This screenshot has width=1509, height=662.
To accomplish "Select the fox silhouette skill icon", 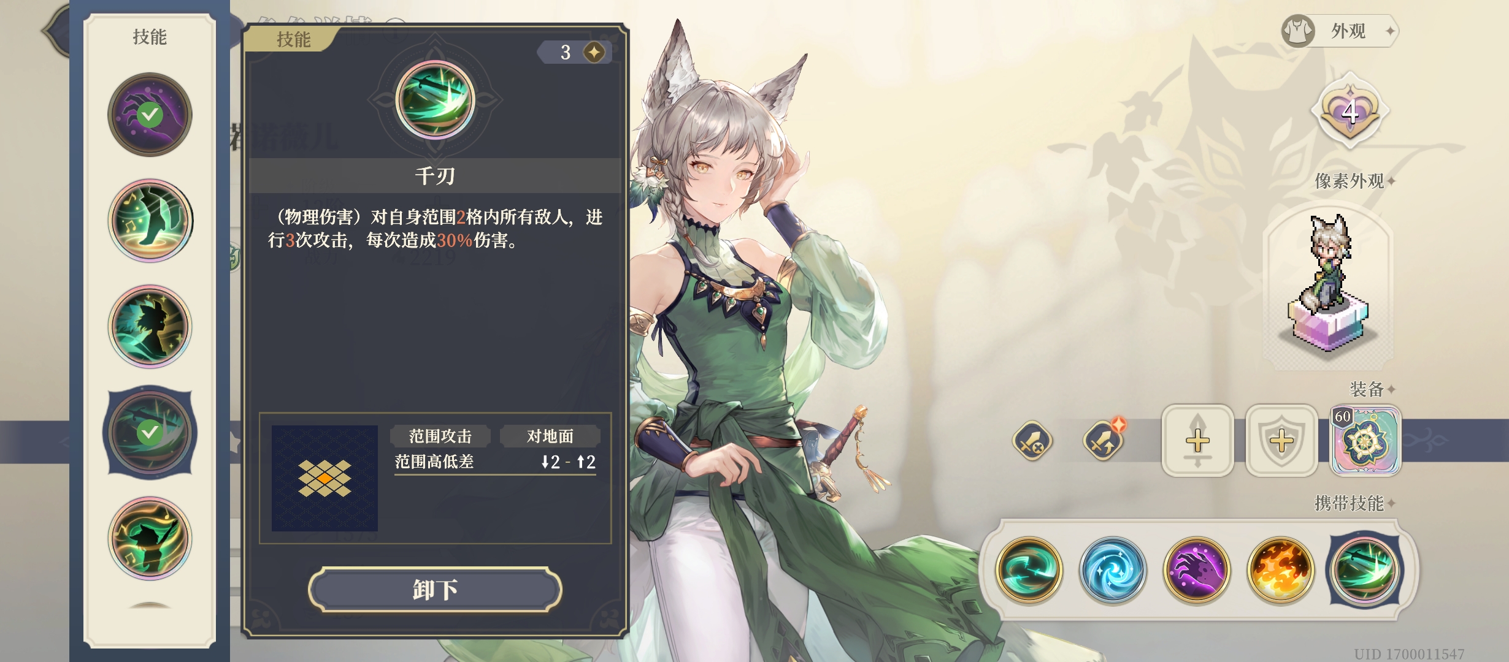I will (x=150, y=326).
